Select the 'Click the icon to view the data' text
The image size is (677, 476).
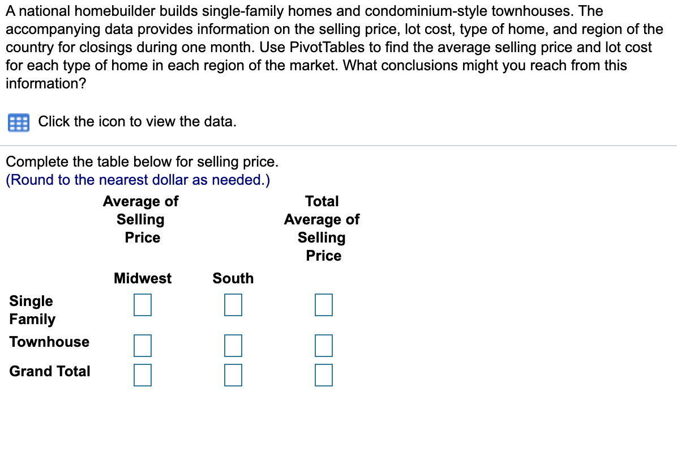(138, 121)
